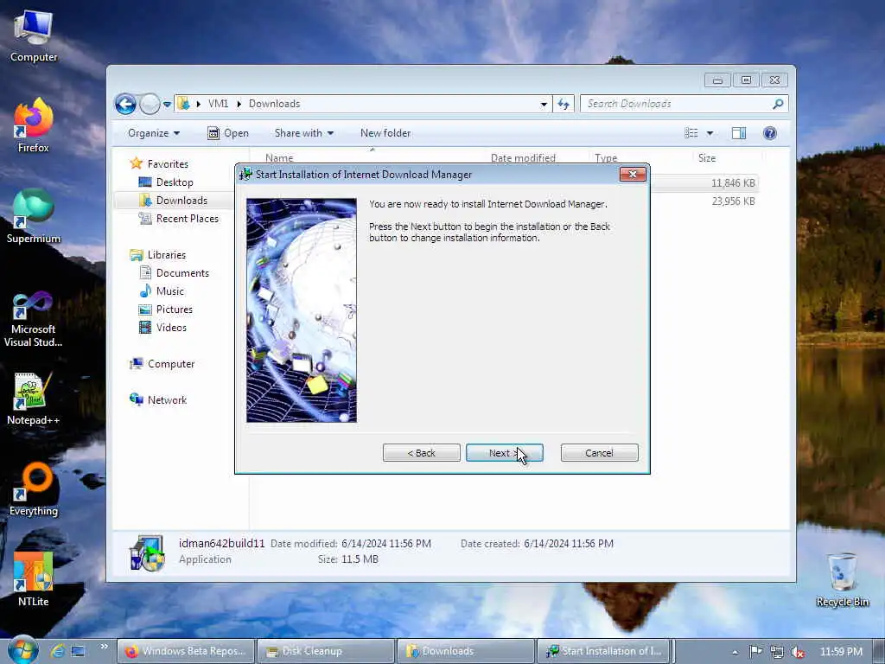Click the folder icon in address bar
The image size is (885, 664).
183,104
